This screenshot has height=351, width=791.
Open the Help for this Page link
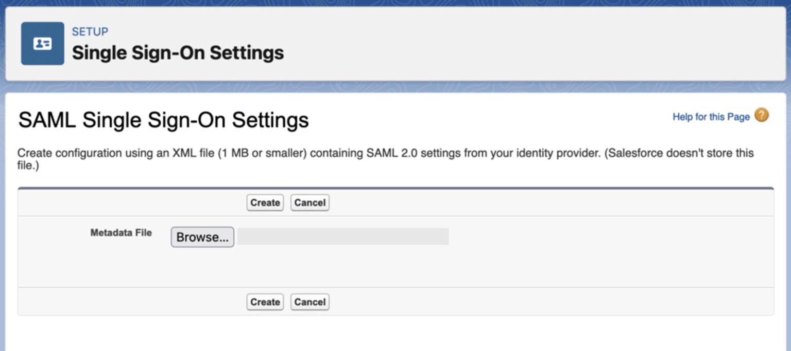click(x=711, y=117)
